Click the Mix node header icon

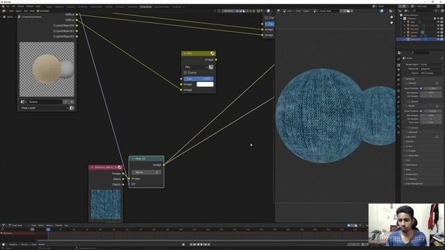pos(212,53)
